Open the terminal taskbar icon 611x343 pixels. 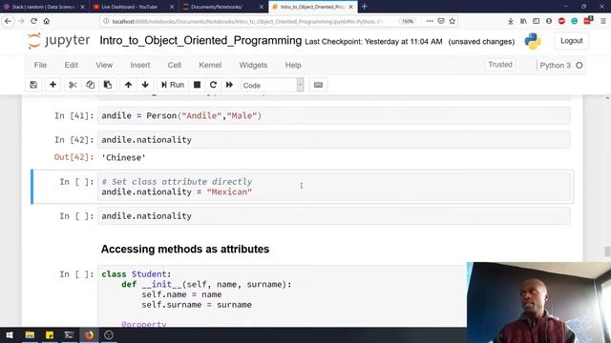pyautogui.click(x=69, y=334)
